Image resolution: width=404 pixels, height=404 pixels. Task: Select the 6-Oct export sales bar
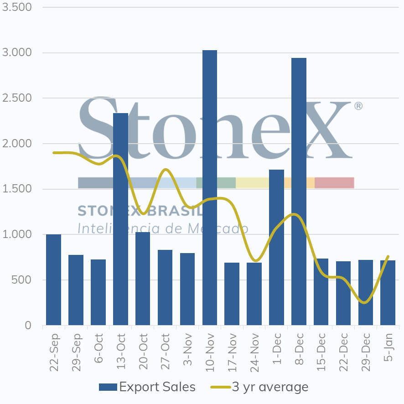tap(98, 292)
